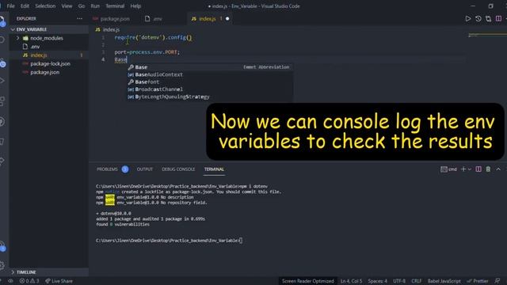
Task: Open the File menu
Action: pos(10,6)
